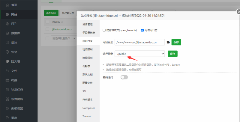Click the shield check icon beside 安全
The height and width of the screenshot is (122, 240).
pyautogui.click(x=7, y=52)
